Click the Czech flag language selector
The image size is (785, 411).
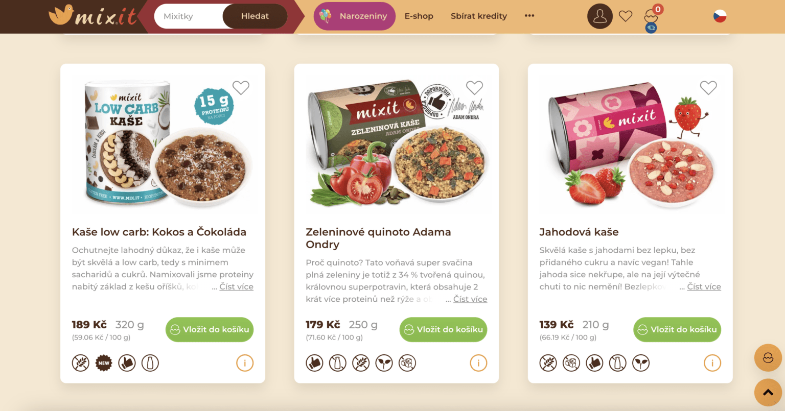(x=720, y=16)
